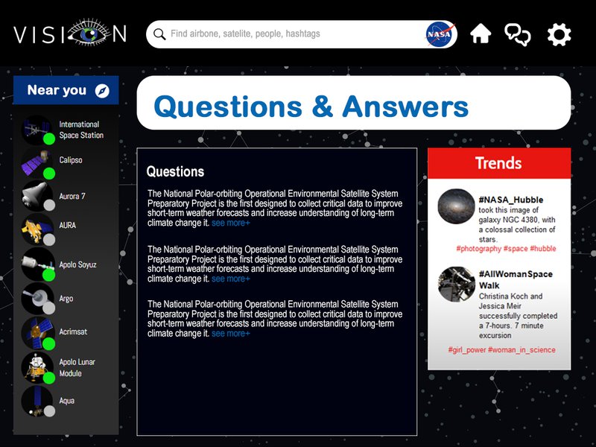Click the home icon in the header
Image resolution: width=596 pixels, height=447 pixels.
pyautogui.click(x=481, y=34)
